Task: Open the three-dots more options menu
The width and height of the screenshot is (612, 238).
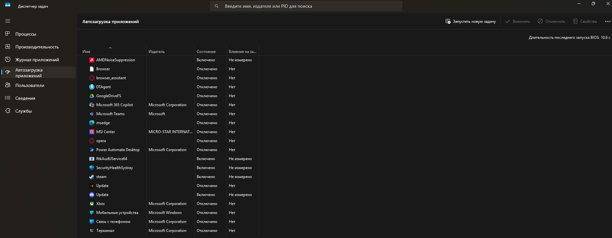Action: [608, 21]
